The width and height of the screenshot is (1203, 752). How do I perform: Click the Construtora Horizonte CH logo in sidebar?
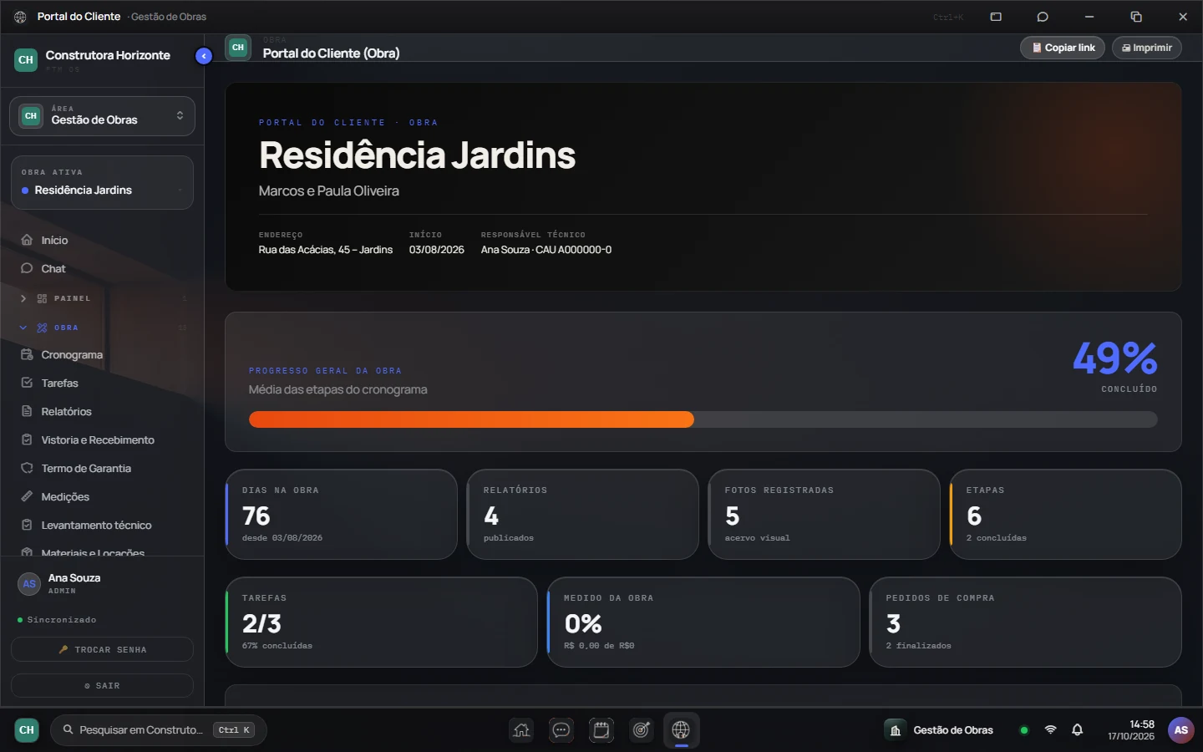[x=26, y=60]
